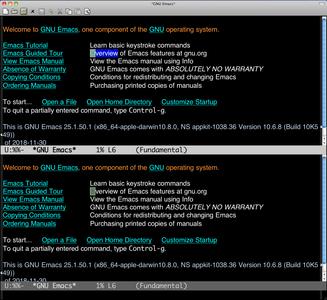Open Ordering Manuals in upper pane

(29, 86)
